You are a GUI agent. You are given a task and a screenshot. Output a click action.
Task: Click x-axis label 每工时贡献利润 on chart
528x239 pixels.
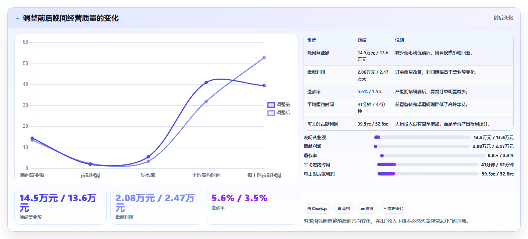point(264,175)
